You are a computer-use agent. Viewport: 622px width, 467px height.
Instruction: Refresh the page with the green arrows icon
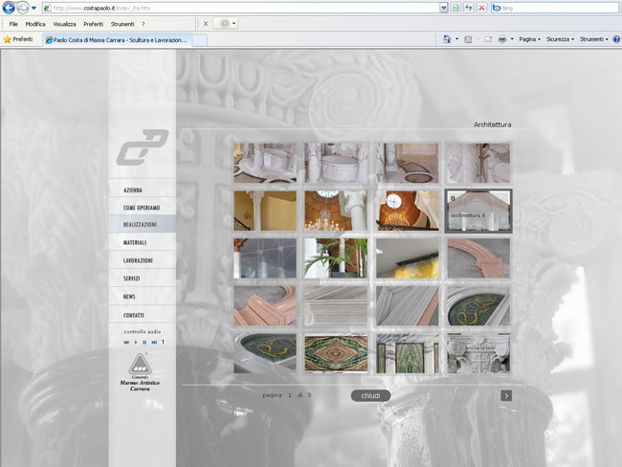pyautogui.click(x=469, y=8)
